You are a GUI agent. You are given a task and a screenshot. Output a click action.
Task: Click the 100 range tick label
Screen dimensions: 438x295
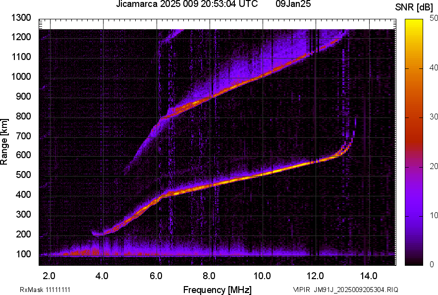point(23,254)
